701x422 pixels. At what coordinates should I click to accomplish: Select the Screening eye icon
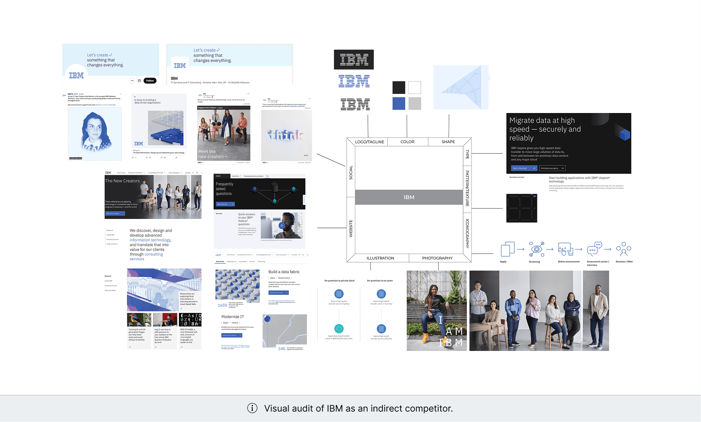click(536, 249)
